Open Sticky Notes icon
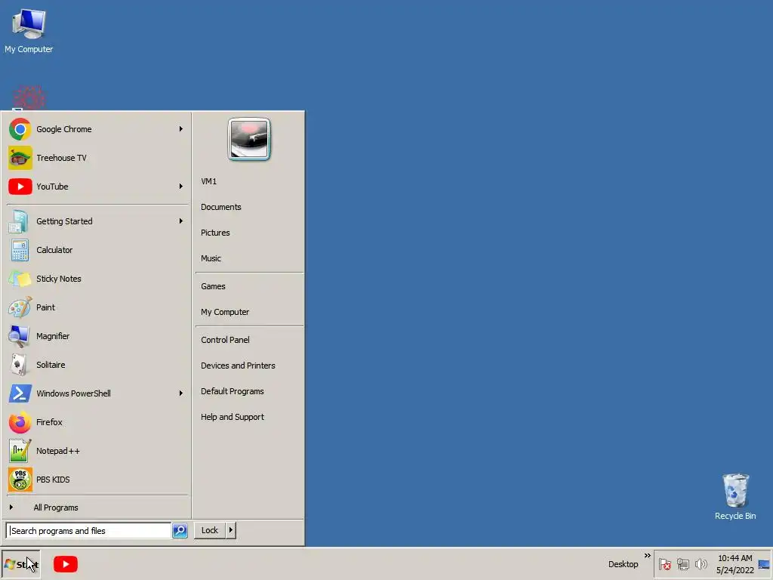This screenshot has width=773, height=580. (20, 279)
